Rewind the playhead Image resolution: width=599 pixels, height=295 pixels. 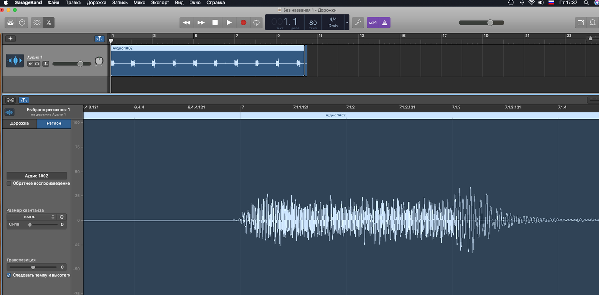[186, 22]
